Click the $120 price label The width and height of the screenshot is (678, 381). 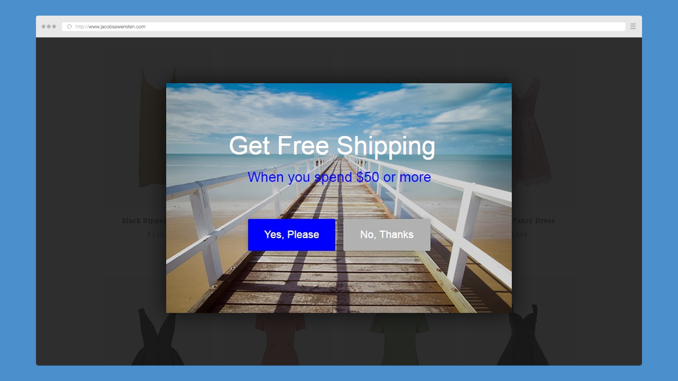coord(156,234)
